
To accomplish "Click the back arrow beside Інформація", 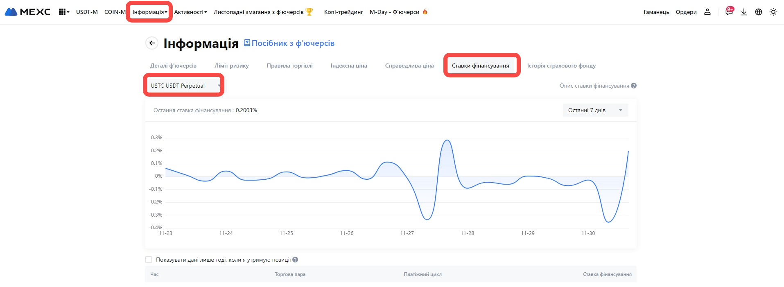I will tap(152, 43).
